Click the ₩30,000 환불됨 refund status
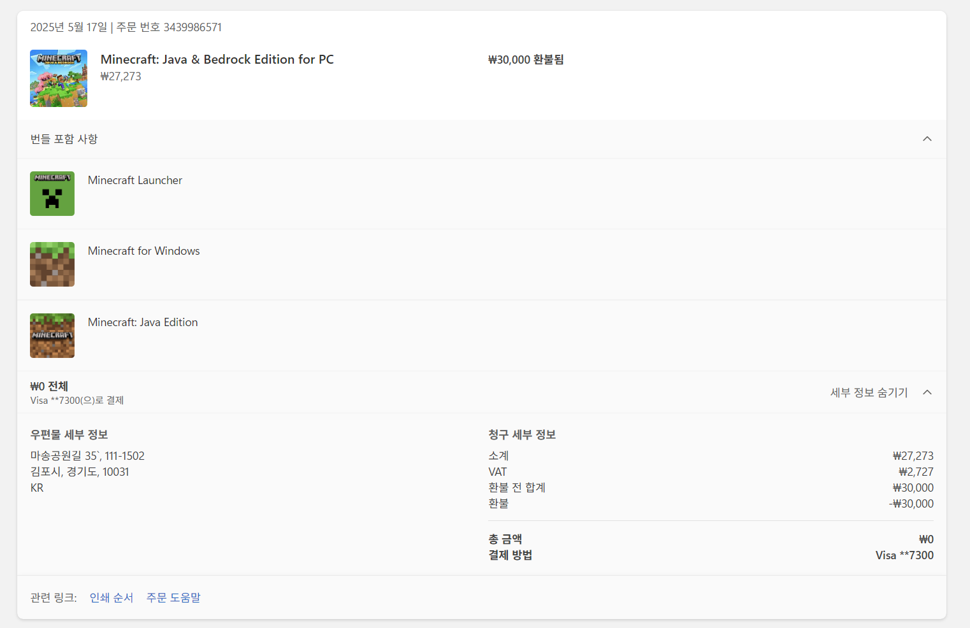Screen dimensions: 970x628 click(x=526, y=59)
